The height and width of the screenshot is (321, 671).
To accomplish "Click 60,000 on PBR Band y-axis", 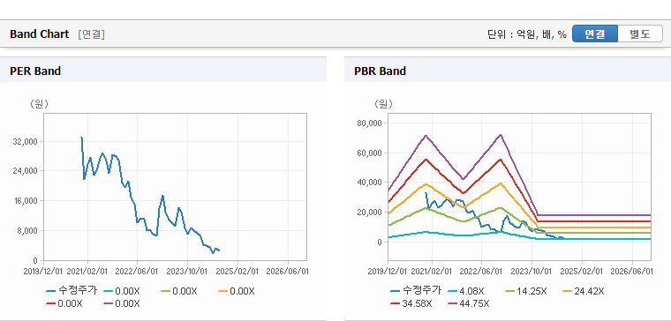I will pos(369,153).
